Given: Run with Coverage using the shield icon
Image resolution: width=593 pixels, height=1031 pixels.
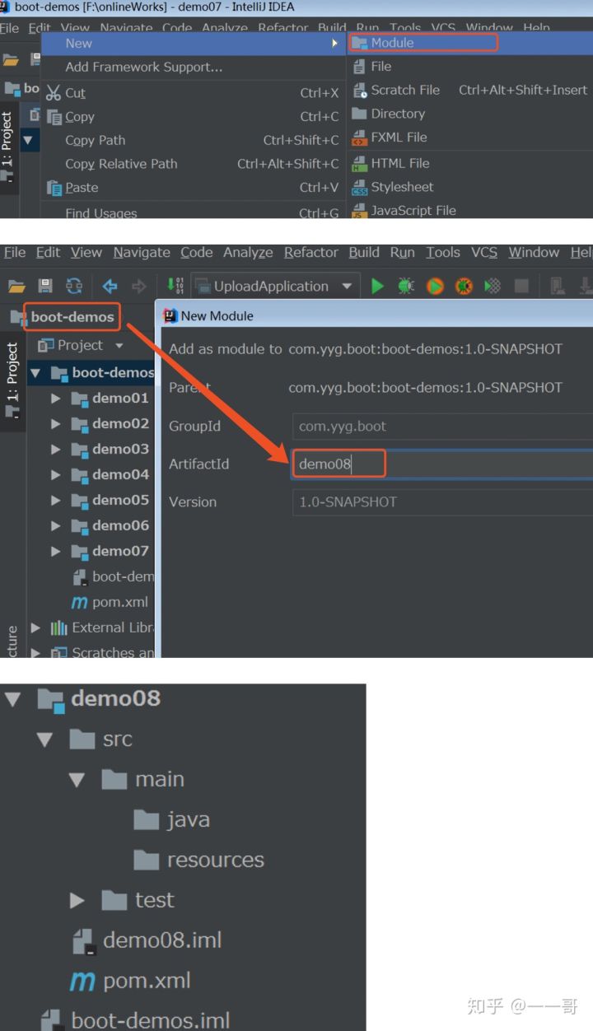Looking at the screenshot, I should (x=436, y=286).
